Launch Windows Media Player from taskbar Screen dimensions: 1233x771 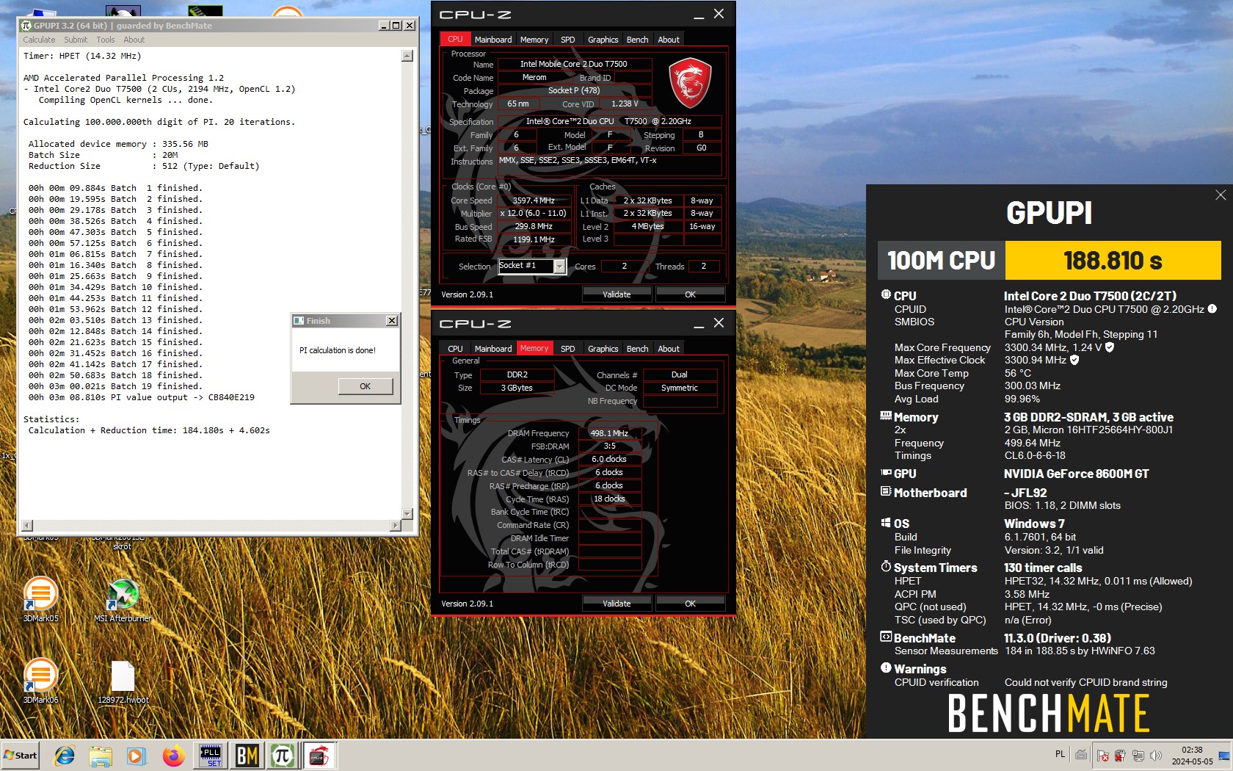(136, 756)
